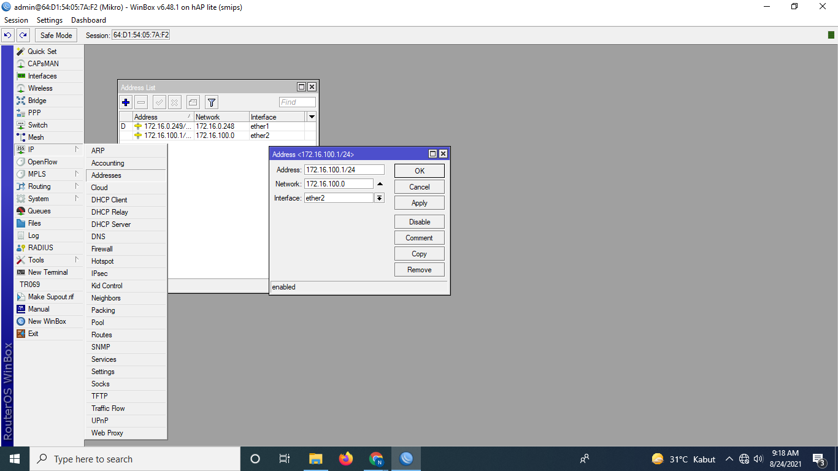Click OK in the Address dialog

tap(420, 171)
